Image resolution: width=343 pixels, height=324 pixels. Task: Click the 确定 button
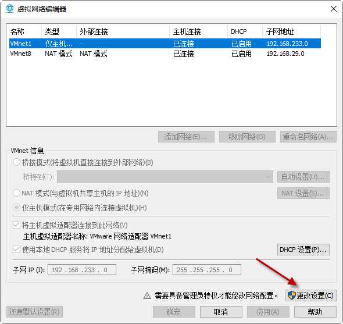[x=174, y=312]
